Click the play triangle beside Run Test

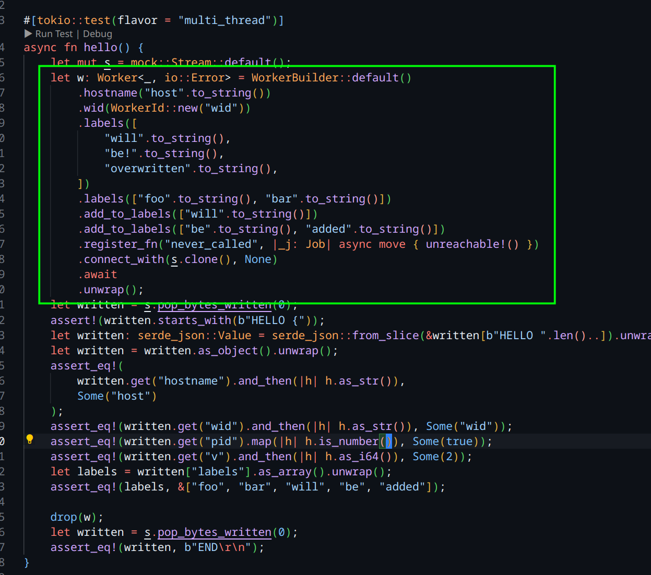(28, 34)
